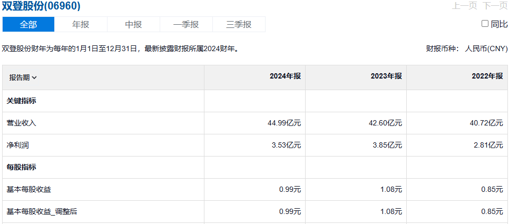Switch to the 中报 tab

pyautogui.click(x=133, y=24)
